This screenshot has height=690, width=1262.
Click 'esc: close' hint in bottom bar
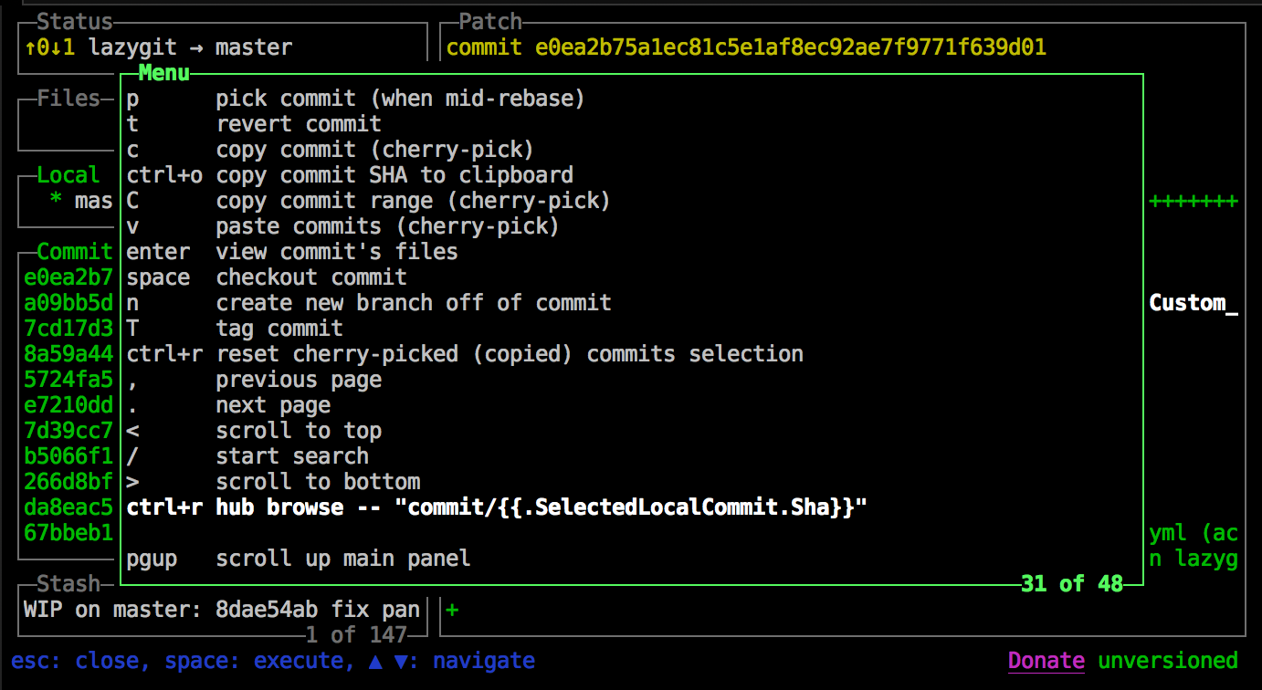tap(75, 660)
